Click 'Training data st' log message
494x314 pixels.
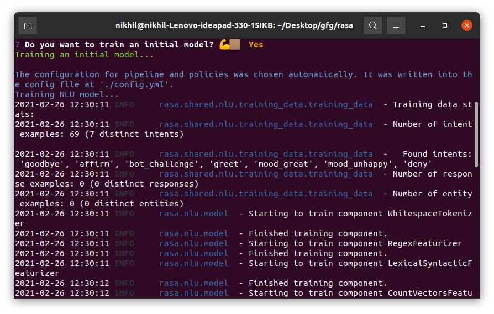[x=432, y=104]
